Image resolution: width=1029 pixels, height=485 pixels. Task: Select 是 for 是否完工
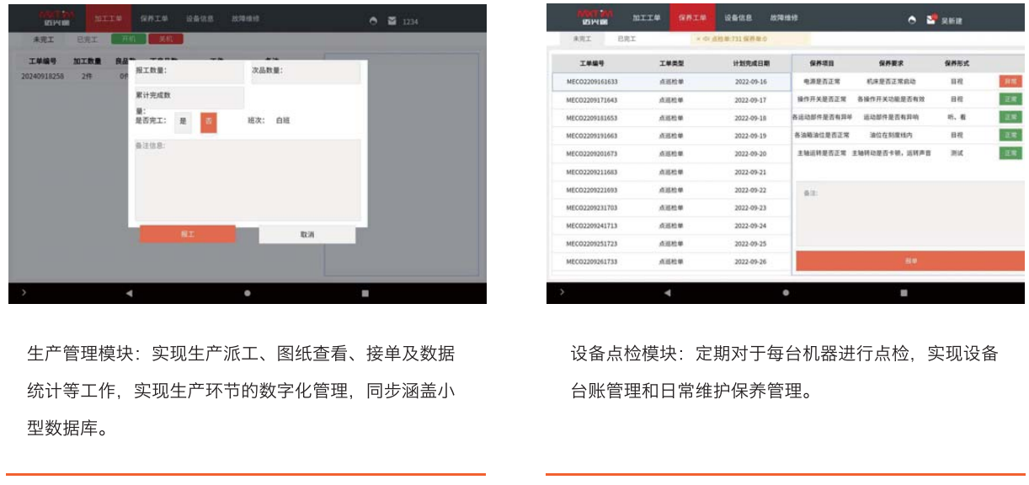tap(184, 121)
